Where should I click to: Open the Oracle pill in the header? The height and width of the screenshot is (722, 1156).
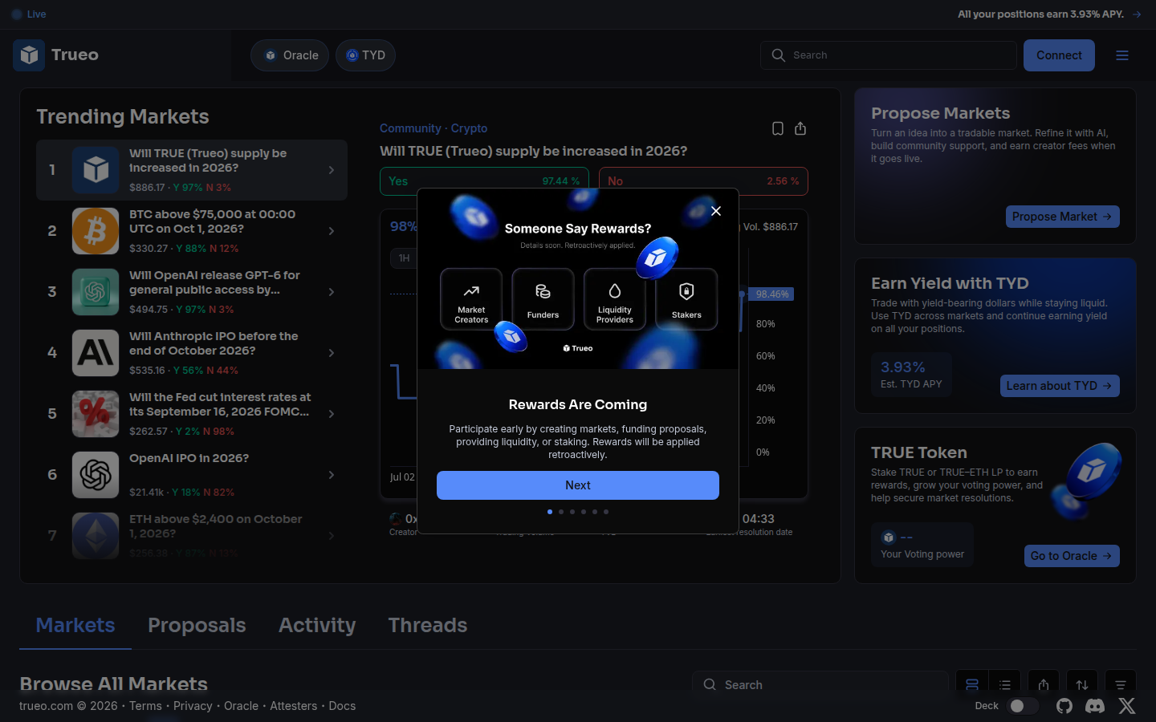pyautogui.click(x=290, y=55)
